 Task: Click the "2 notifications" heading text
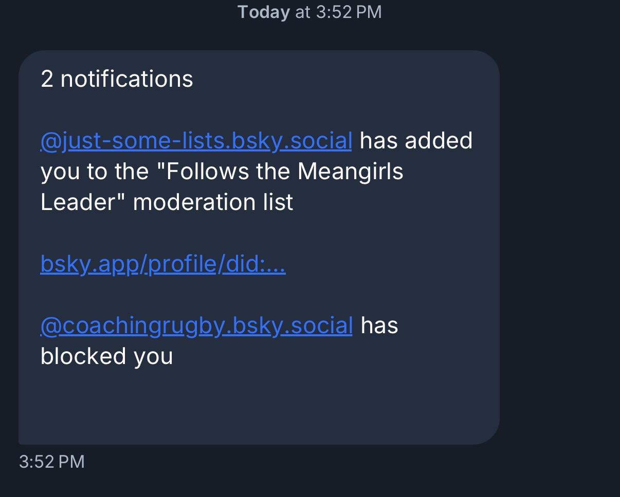click(117, 79)
